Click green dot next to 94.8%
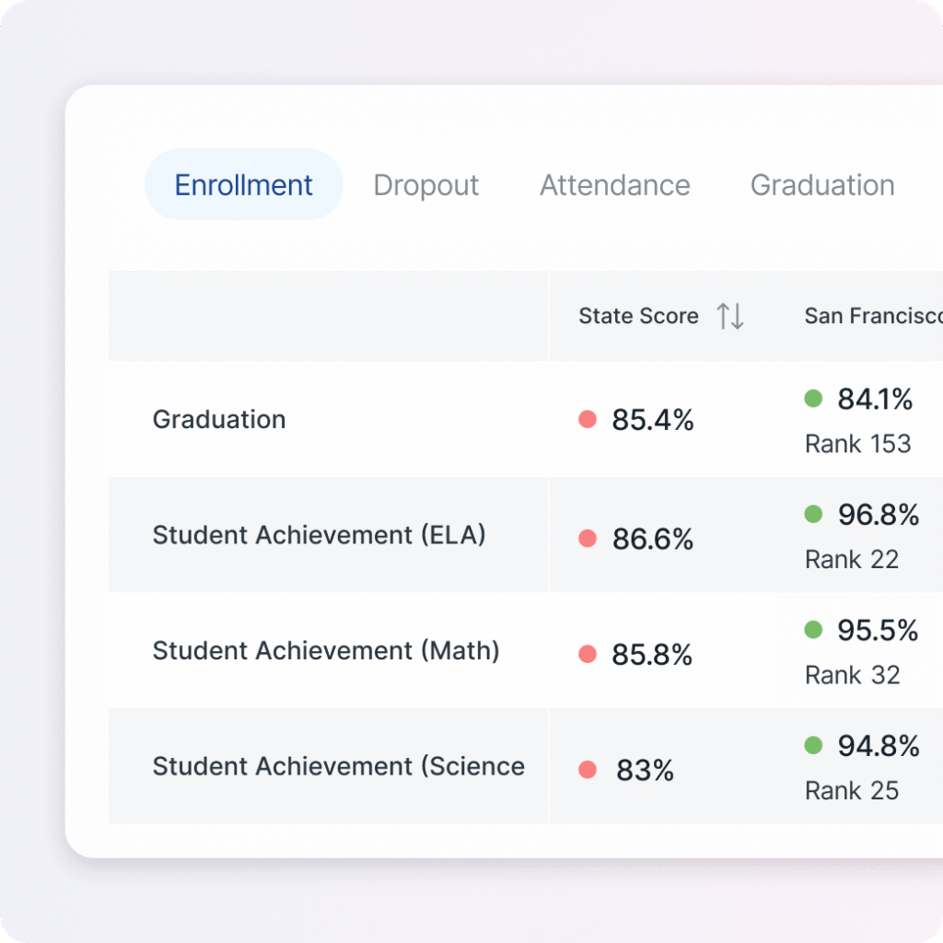 (813, 746)
